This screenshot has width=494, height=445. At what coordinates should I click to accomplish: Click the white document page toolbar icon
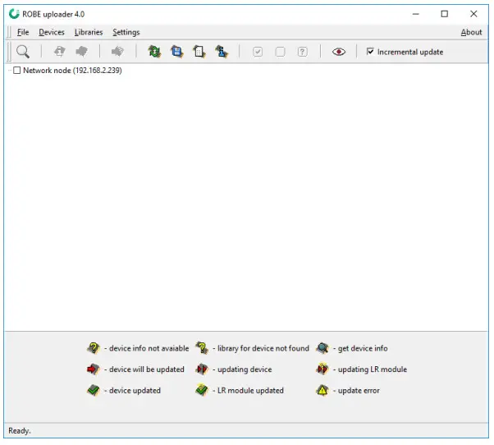tap(199, 52)
